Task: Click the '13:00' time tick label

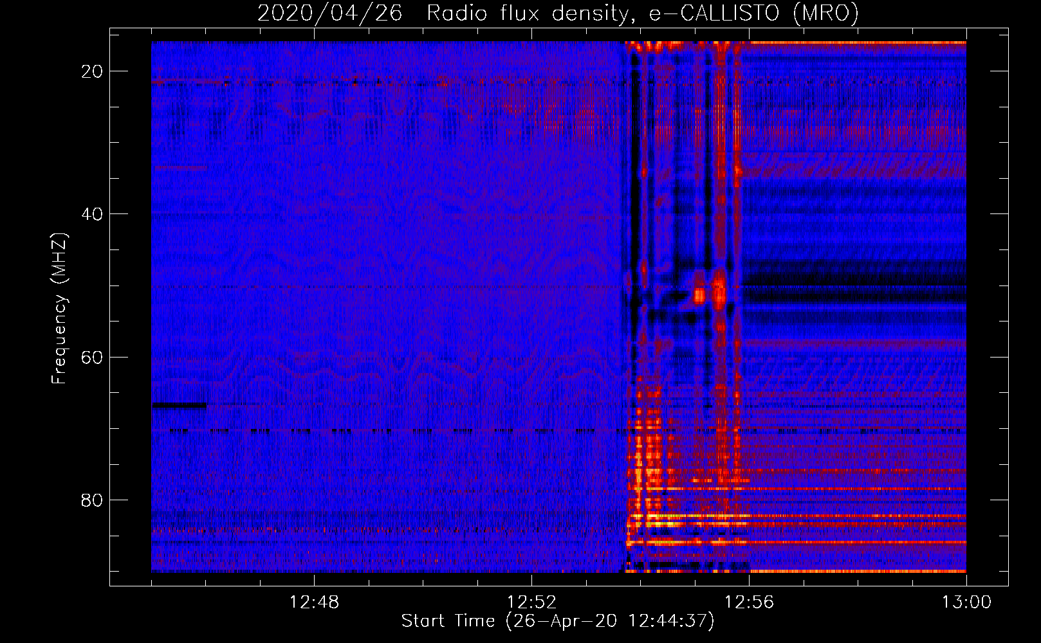Action: pos(966,602)
